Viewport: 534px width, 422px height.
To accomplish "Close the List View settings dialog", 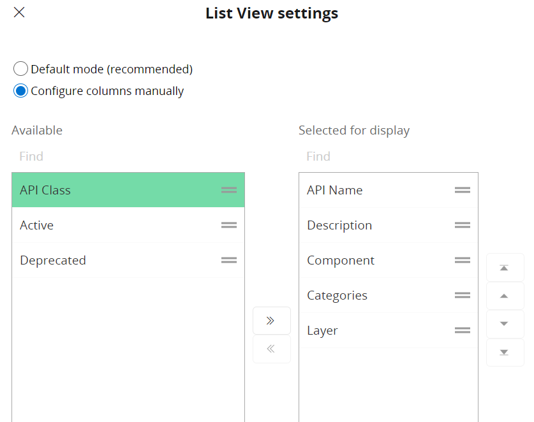I will 19,12.
